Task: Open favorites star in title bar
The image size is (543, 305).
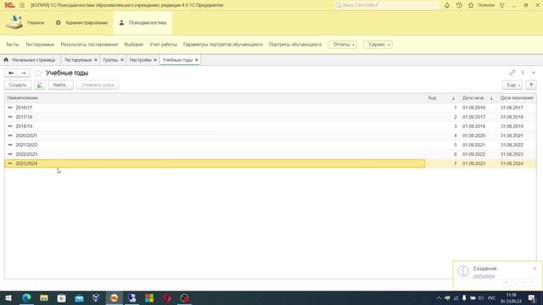Action: [471, 5]
